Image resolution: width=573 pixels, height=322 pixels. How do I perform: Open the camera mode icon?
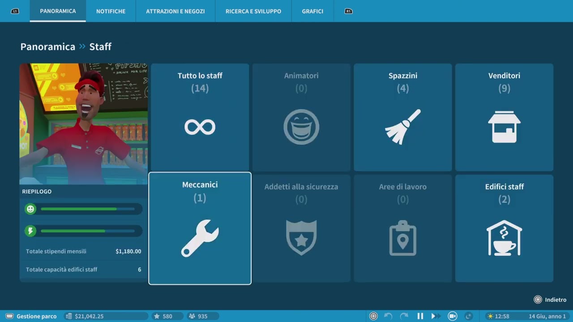453,316
